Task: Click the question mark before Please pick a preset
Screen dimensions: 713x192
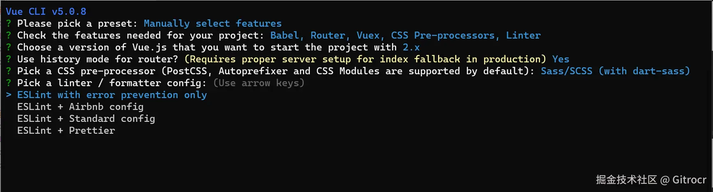Action: coord(9,24)
